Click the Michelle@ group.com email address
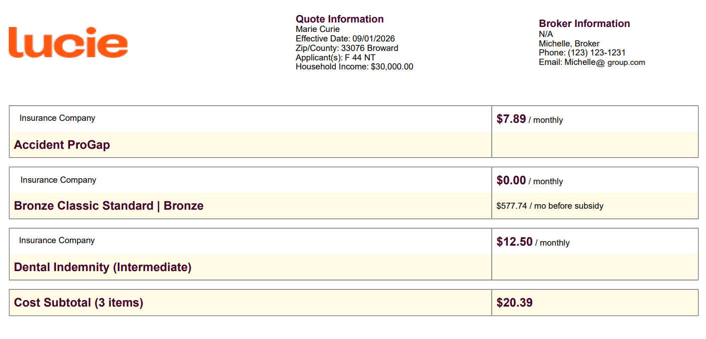 605,62
